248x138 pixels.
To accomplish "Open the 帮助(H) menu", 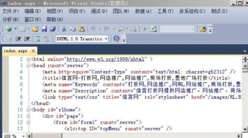I will (x=54, y=19).
